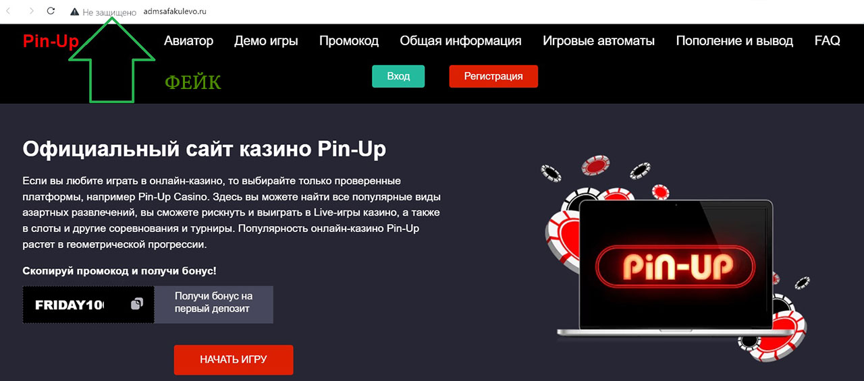This screenshot has height=381, width=864.
Task: Click the browser forward arrow
Action: point(31,11)
